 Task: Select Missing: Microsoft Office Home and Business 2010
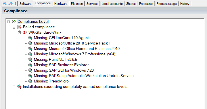[77, 49]
